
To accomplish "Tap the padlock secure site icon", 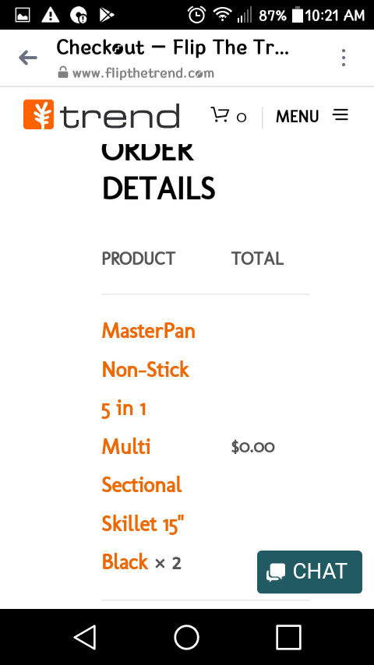I will [63, 72].
